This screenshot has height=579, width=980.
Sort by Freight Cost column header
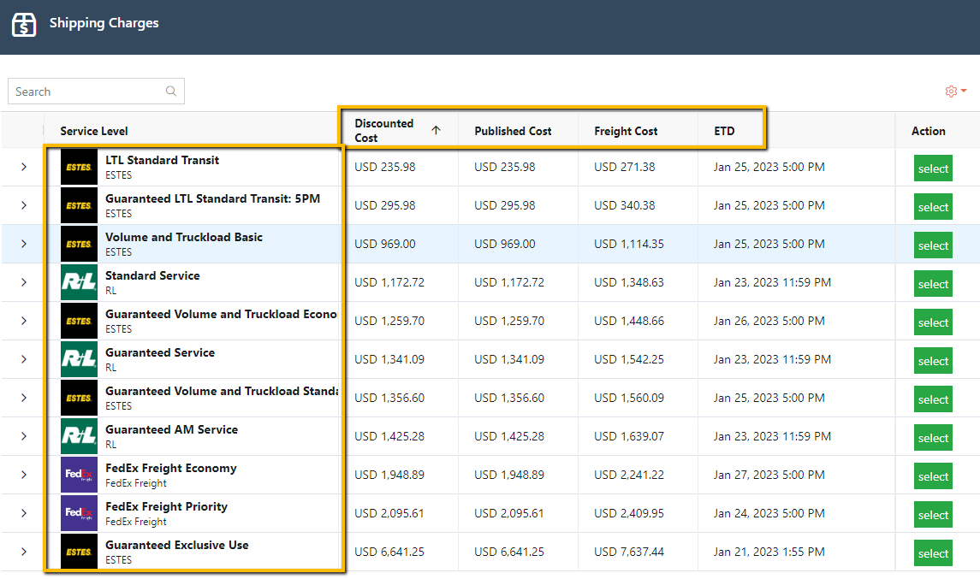[x=626, y=131]
